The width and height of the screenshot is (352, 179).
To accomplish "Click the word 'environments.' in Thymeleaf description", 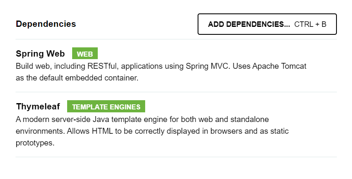I will click(40, 131).
